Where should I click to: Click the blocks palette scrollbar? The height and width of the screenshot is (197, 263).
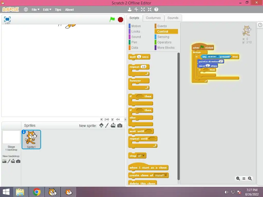(x=179, y=116)
